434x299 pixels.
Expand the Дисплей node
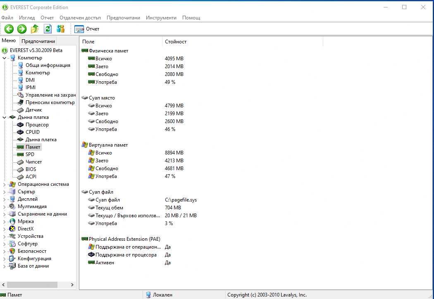[x=4, y=199]
